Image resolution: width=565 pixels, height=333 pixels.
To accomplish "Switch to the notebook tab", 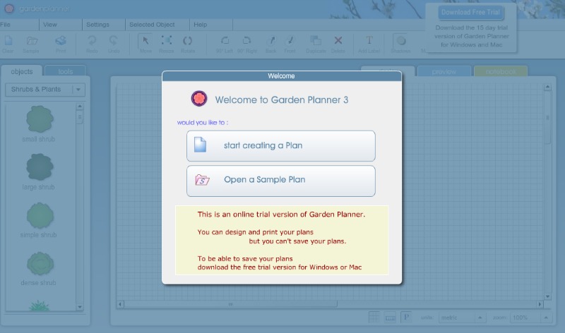I will tap(501, 71).
